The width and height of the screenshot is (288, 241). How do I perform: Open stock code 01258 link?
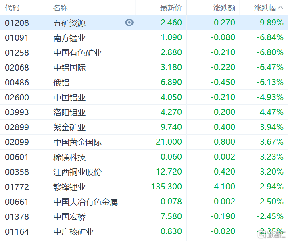pos(17,53)
